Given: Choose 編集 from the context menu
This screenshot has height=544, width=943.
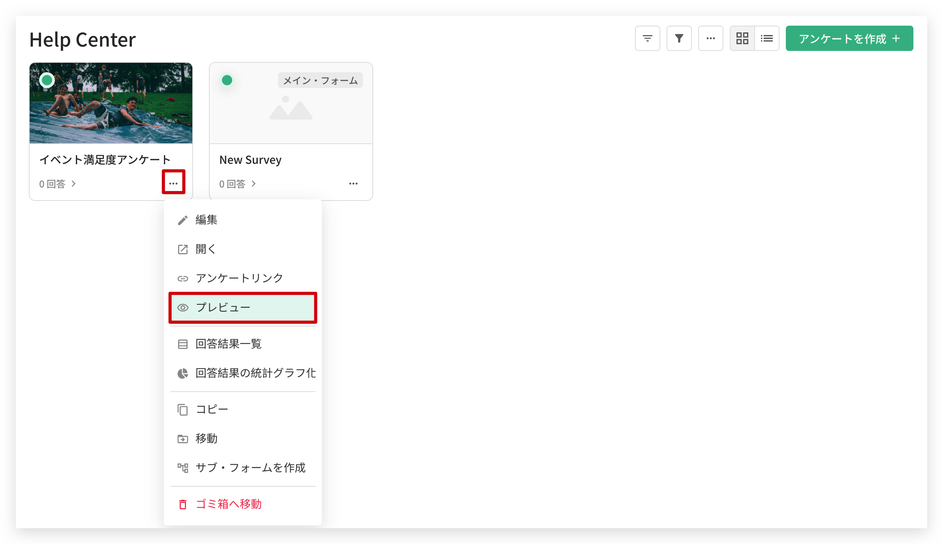Looking at the screenshot, I should click(x=243, y=220).
